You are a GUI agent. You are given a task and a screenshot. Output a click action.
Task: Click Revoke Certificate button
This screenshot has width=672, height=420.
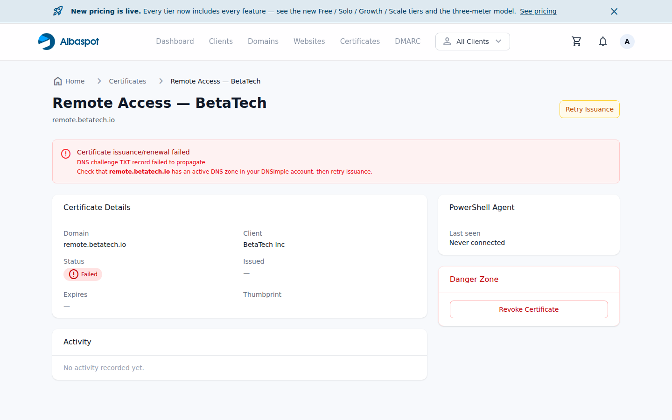(529, 309)
